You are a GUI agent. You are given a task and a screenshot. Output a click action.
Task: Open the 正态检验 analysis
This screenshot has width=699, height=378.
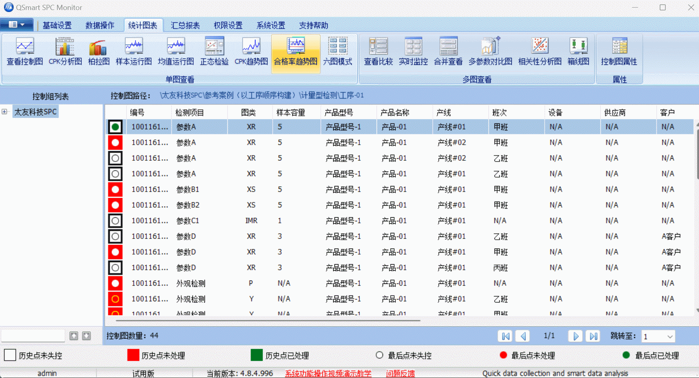[x=214, y=51]
